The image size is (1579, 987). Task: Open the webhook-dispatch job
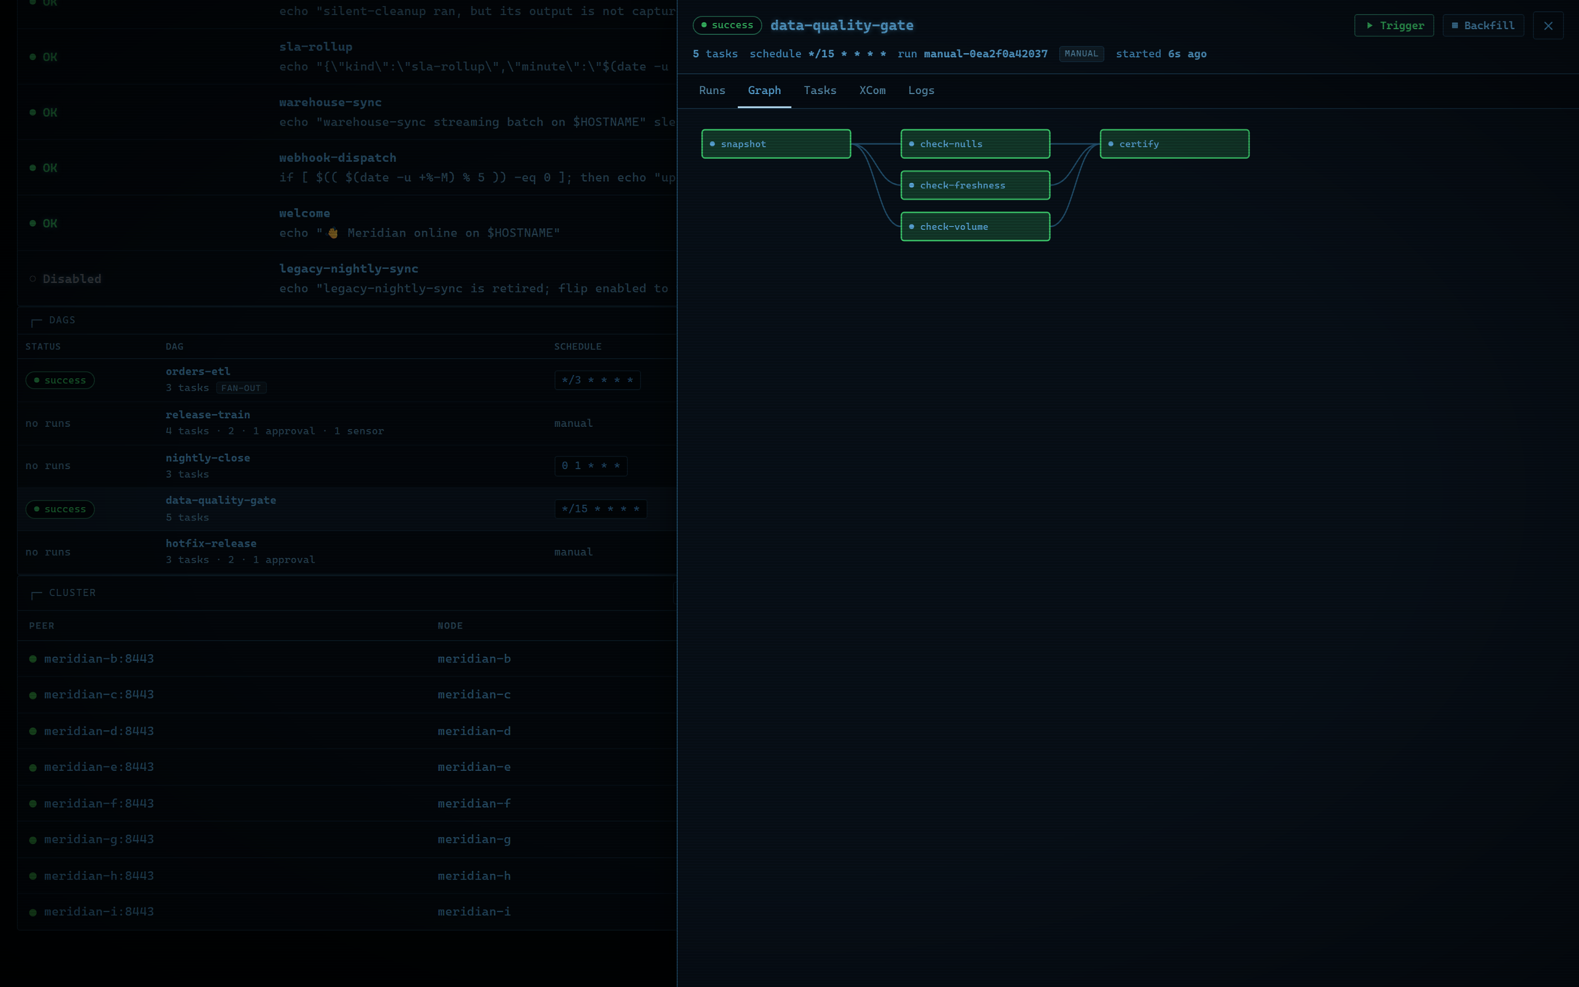(337, 158)
